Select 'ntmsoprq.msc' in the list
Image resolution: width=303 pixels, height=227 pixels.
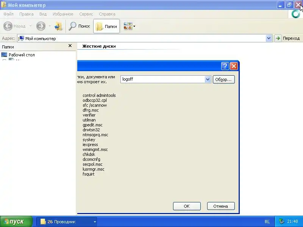coord(95,135)
